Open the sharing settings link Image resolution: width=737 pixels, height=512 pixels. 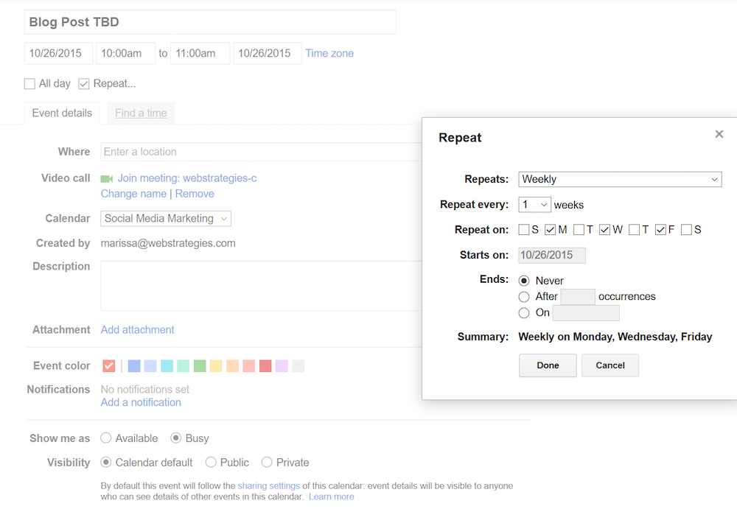tap(269, 485)
